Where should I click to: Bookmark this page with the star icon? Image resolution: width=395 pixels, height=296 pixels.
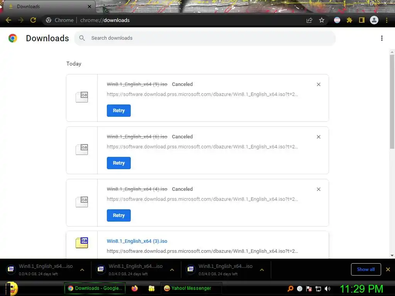click(x=322, y=20)
